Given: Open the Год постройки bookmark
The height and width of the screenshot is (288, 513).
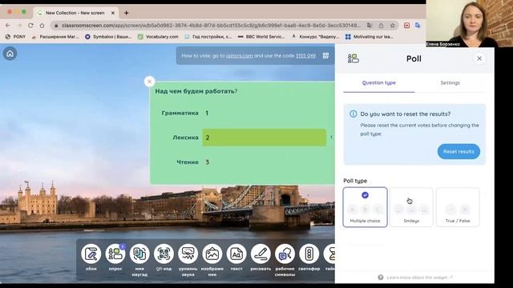Looking at the screenshot, I should [x=208, y=37].
